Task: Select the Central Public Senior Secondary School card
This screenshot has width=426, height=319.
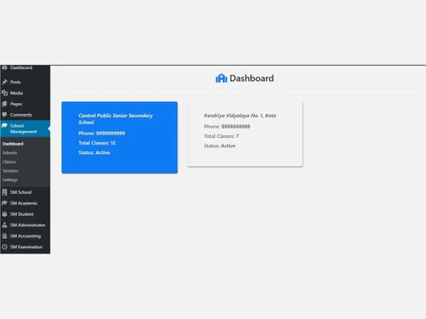Action: [119, 138]
